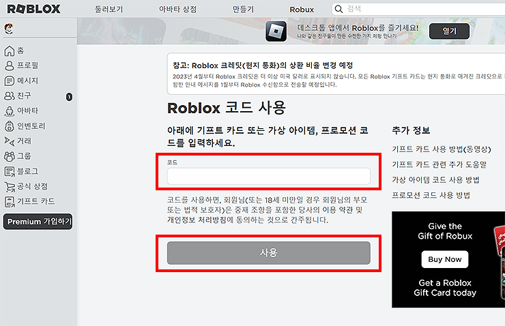Open 만들기 in top navigation
Image resolution: width=505 pixels, height=326 pixels.
click(243, 10)
